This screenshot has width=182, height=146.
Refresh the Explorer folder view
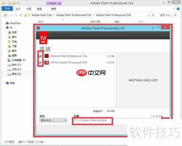153,15
